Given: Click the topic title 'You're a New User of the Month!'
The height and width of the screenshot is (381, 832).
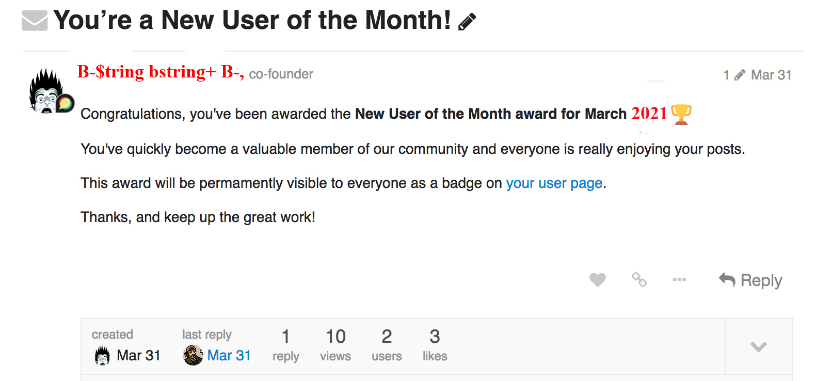Looking at the screenshot, I should [252, 21].
